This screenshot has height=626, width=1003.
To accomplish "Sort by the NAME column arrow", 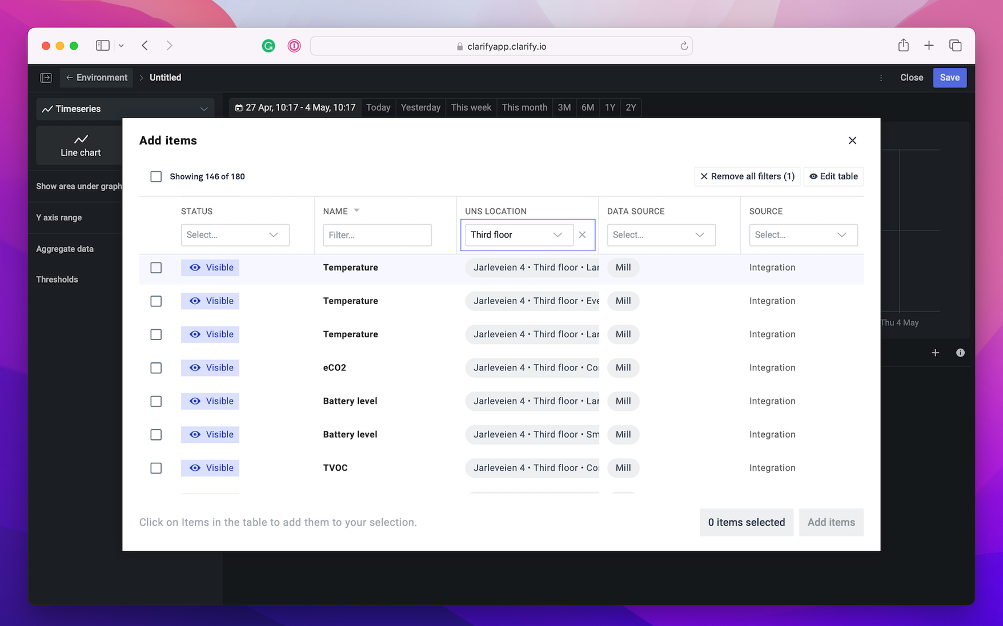I will 356,211.
